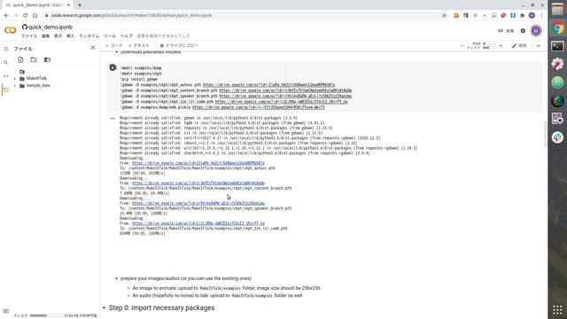Click the red circular extension icon

point(503,15)
